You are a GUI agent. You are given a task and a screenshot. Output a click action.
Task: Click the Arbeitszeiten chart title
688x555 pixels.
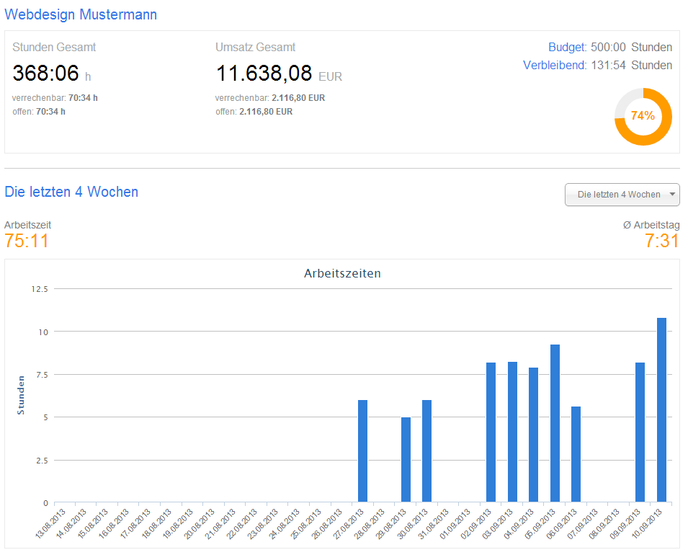coord(342,274)
